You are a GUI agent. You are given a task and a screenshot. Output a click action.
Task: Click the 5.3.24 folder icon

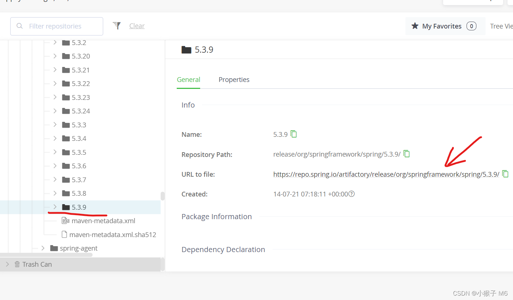pyautogui.click(x=66, y=111)
